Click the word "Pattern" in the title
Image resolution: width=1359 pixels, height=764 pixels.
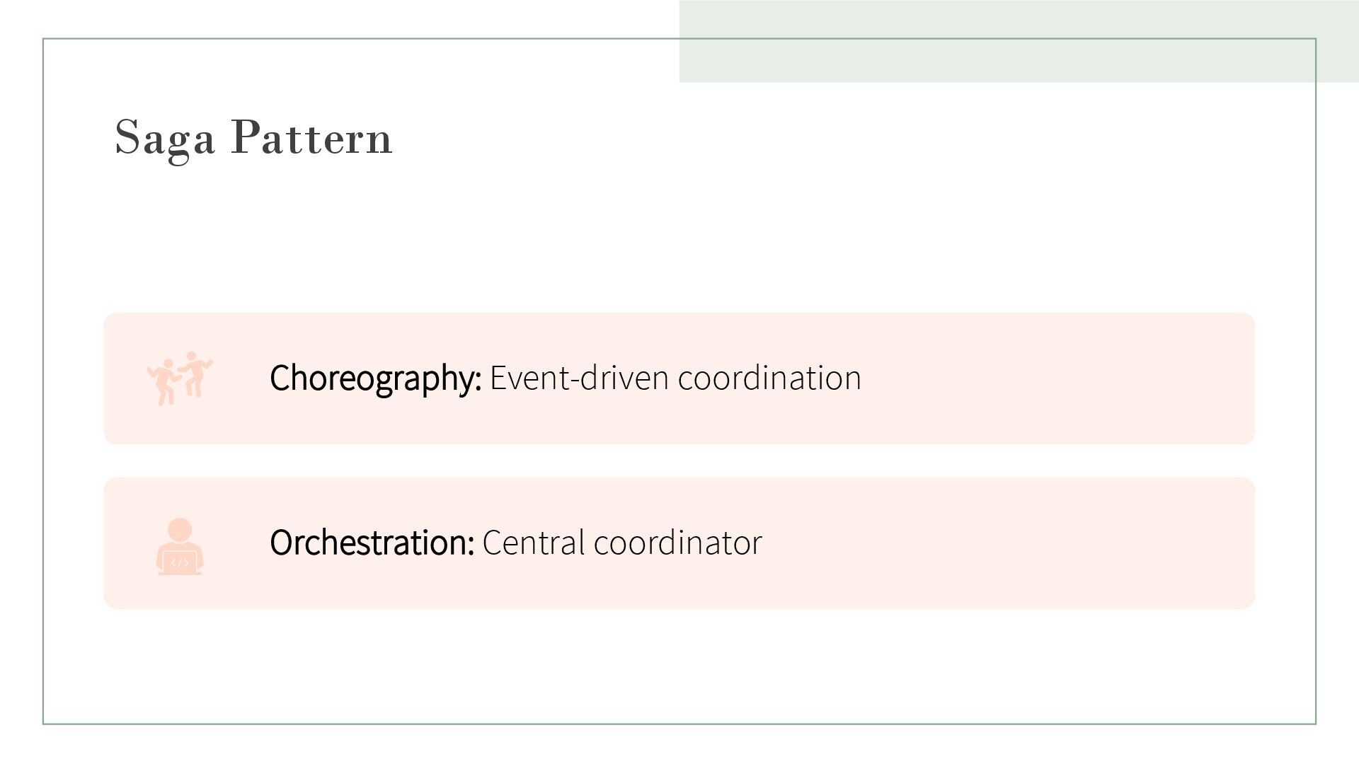tap(311, 137)
